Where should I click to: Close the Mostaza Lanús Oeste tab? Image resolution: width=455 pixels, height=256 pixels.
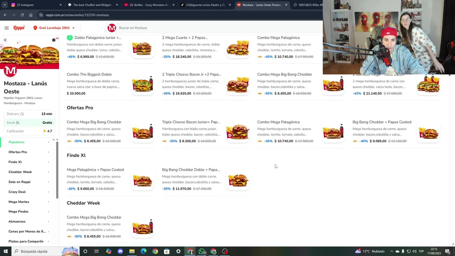286,5
